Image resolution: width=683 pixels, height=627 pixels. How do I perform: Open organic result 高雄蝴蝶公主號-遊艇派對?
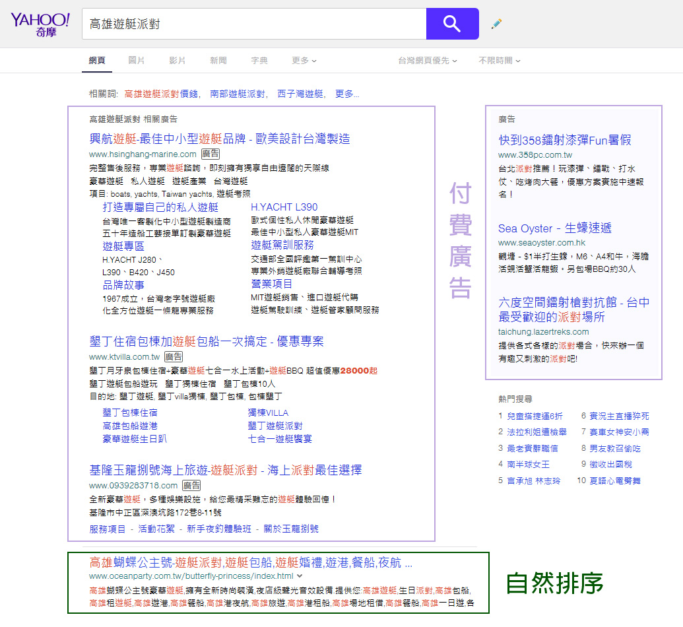[251, 562]
